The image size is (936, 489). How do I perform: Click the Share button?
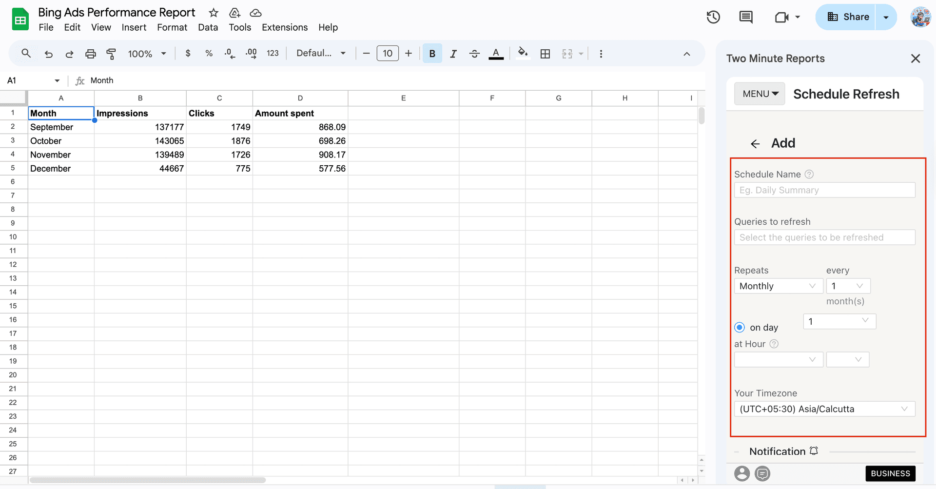click(x=849, y=16)
